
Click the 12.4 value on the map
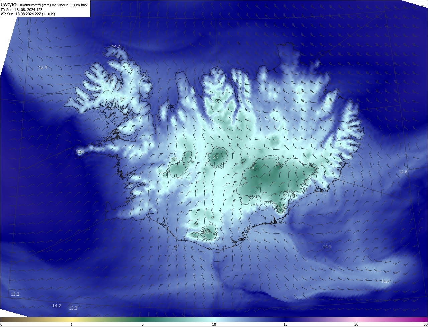click(43, 68)
